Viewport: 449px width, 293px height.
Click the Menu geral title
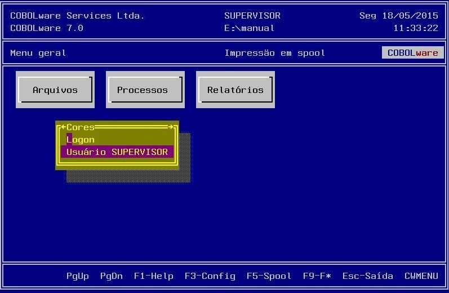click(x=38, y=53)
